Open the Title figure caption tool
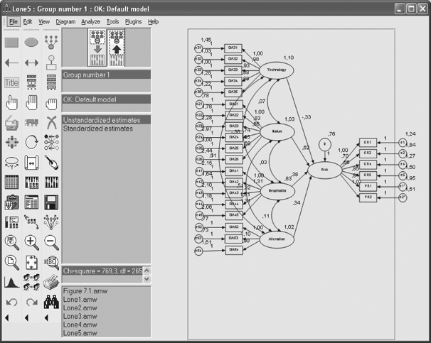Image resolution: width=431 pixels, height=343 pixels. pos(12,82)
